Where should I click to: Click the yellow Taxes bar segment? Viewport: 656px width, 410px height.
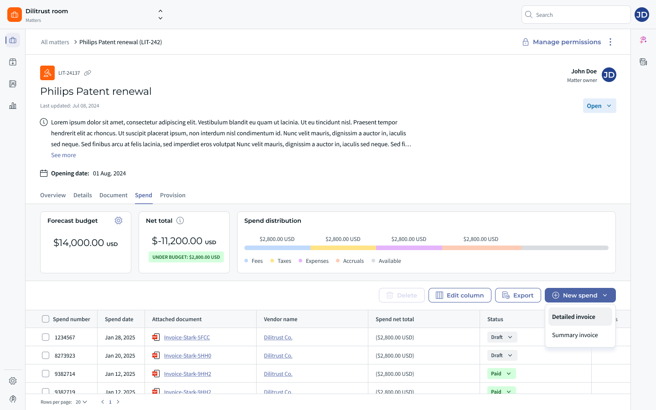[x=343, y=248]
